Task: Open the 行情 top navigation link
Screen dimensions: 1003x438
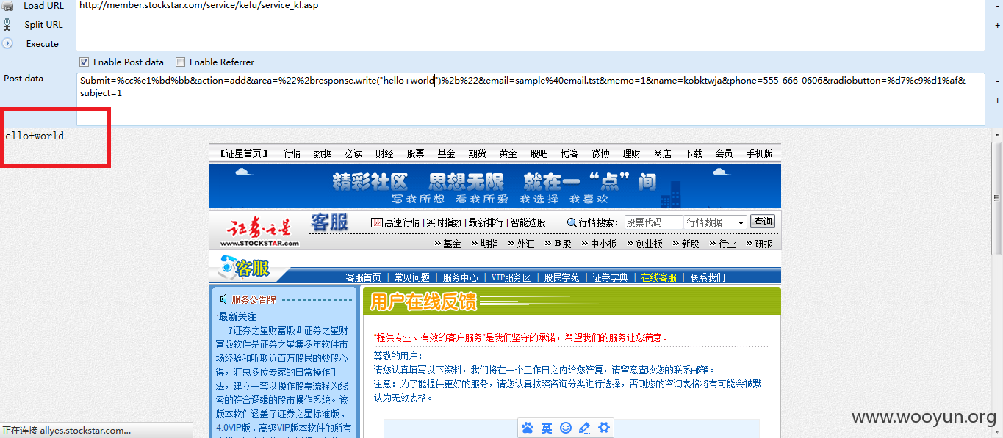Action: tap(292, 153)
